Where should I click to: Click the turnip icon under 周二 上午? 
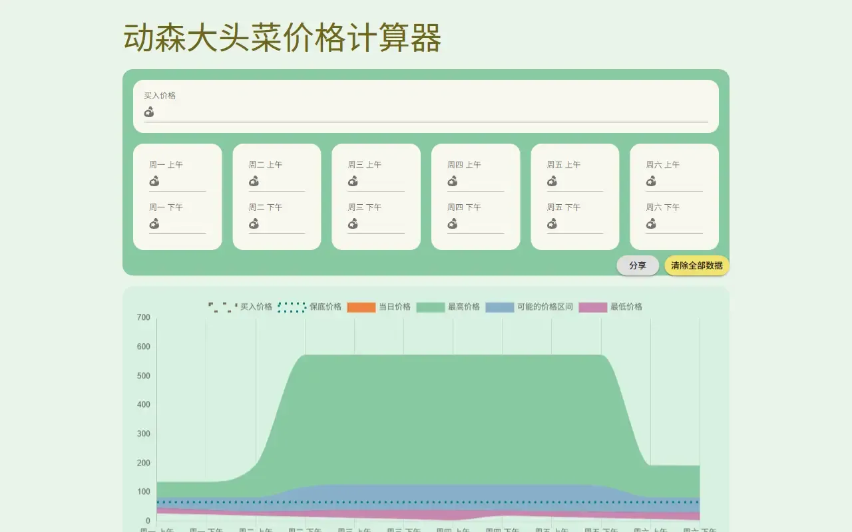[x=254, y=181]
